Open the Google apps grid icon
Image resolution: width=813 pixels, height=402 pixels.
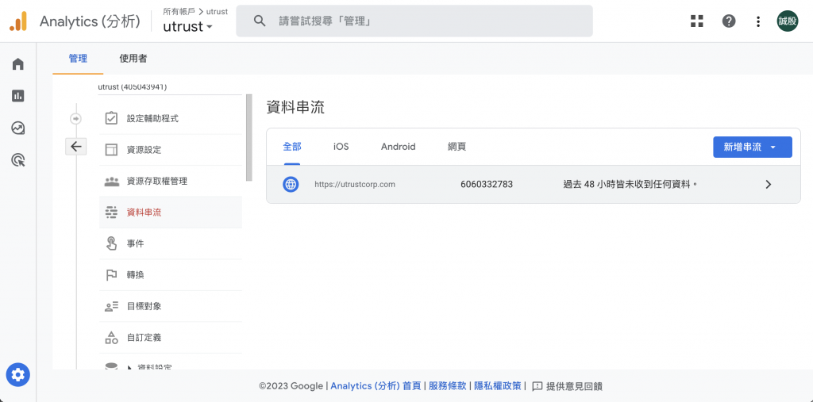tap(697, 21)
